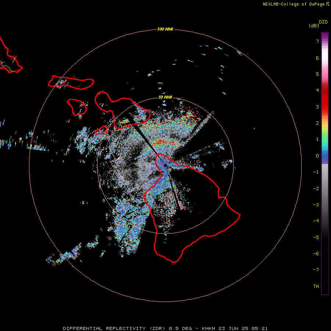
Task: Click the DIFFERENTIAL REFLECTIVITY (ZDR) title text
Action: pos(114,328)
